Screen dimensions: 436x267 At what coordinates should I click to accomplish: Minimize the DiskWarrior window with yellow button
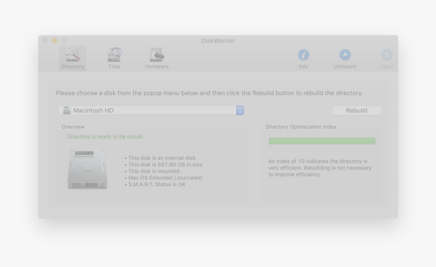(55, 40)
